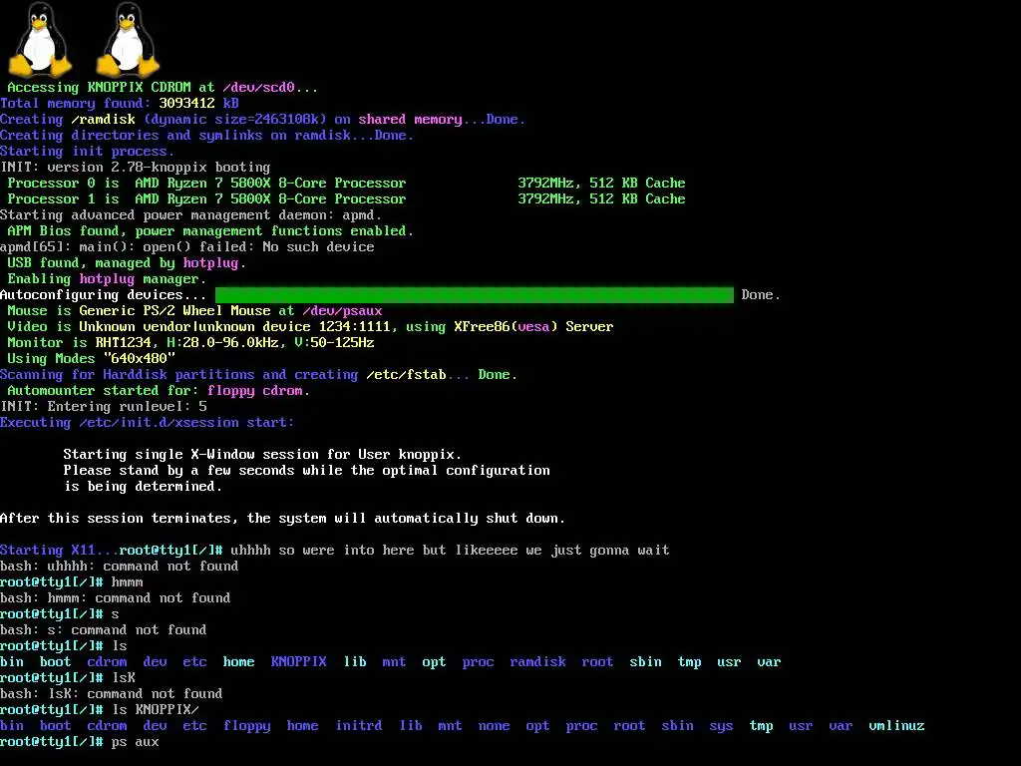1021x766 pixels.
Task: Click the 'Processor 1 is' line
Action: (346, 199)
